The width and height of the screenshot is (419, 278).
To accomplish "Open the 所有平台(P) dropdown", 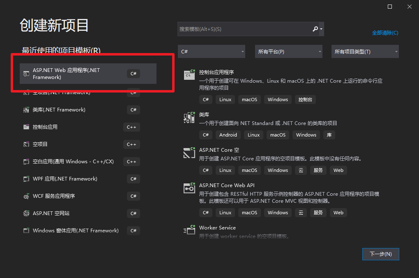I will coord(288,51).
